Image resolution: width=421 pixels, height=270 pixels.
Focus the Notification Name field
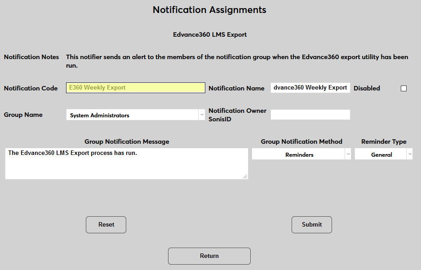pyautogui.click(x=310, y=88)
